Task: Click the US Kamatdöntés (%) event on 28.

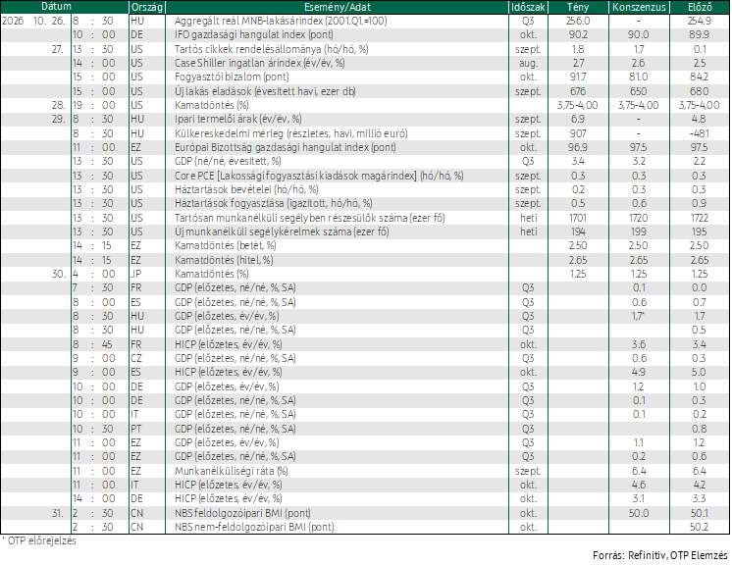Action: point(212,105)
